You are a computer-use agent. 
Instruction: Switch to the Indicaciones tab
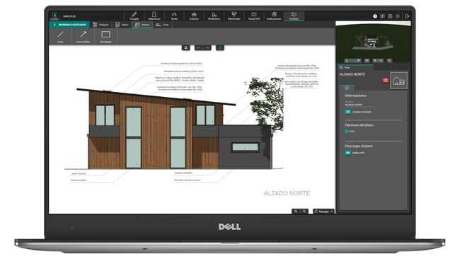point(274,16)
